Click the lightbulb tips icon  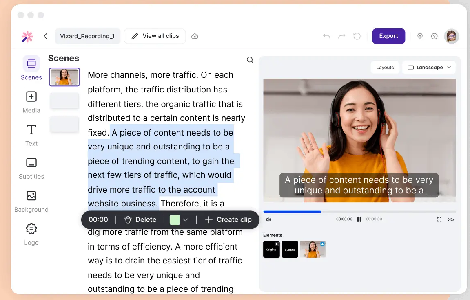pyautogui.click(x=420, y=36)
